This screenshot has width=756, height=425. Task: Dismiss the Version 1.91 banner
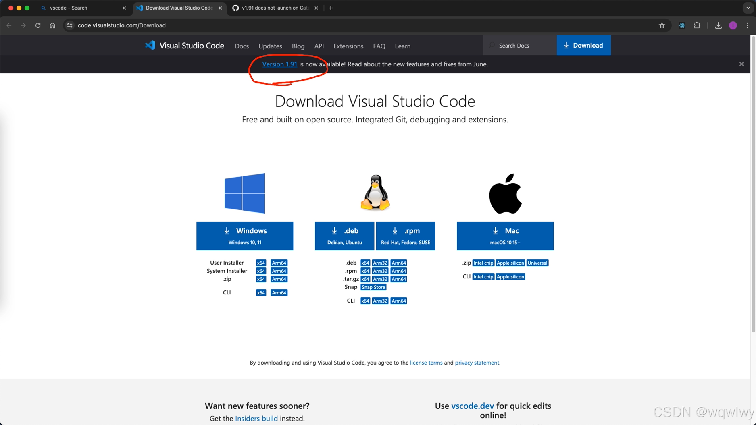(741, 64)
